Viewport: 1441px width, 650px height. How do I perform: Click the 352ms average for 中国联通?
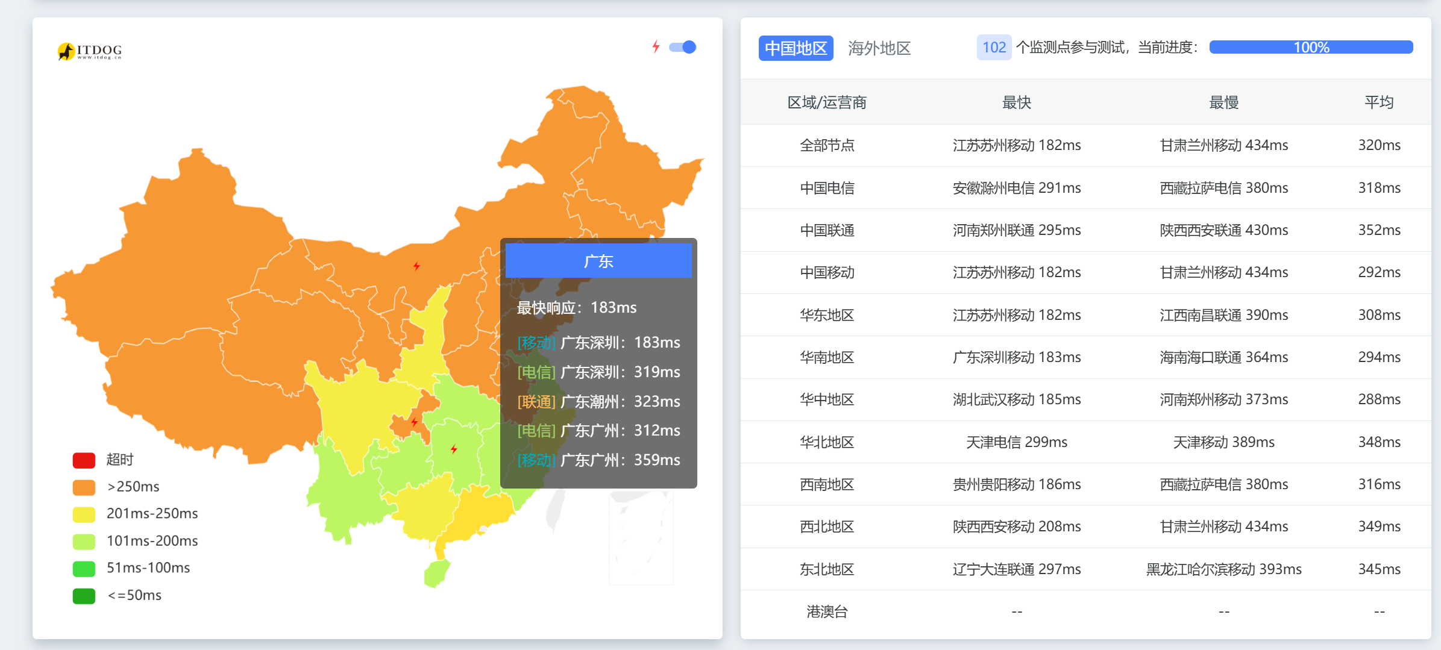click(1379, 230)
